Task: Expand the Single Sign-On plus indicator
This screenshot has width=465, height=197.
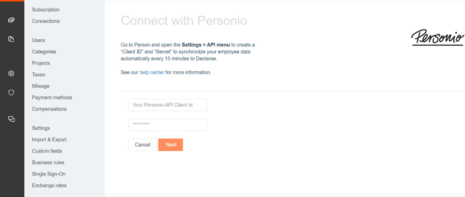Action: click(98, 173)
